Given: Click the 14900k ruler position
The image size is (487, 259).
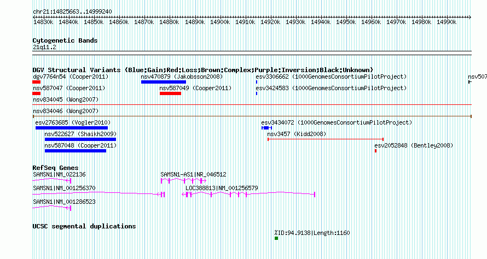Looking at the screenshot, I should (x=220, y=22).
